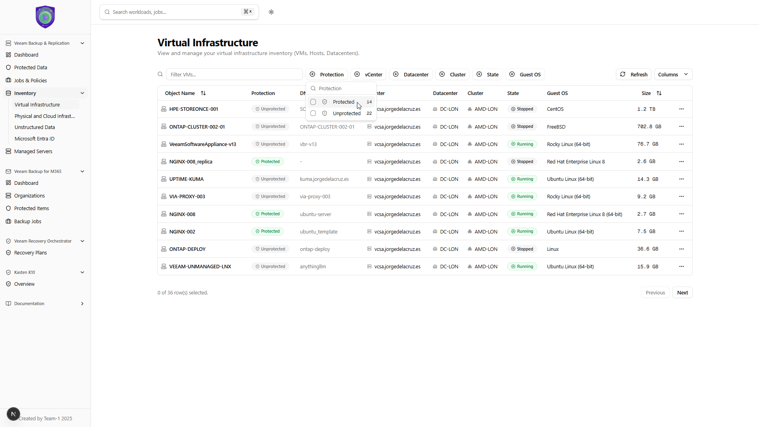Open the Guest OS filter
This screenshot has height=427, width=759.
[x=525, y=74]
